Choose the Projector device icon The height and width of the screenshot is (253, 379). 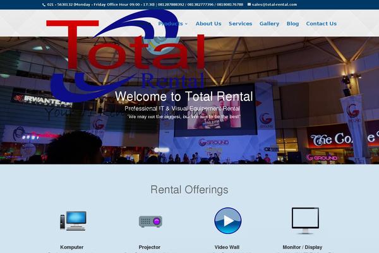point(150,221)
